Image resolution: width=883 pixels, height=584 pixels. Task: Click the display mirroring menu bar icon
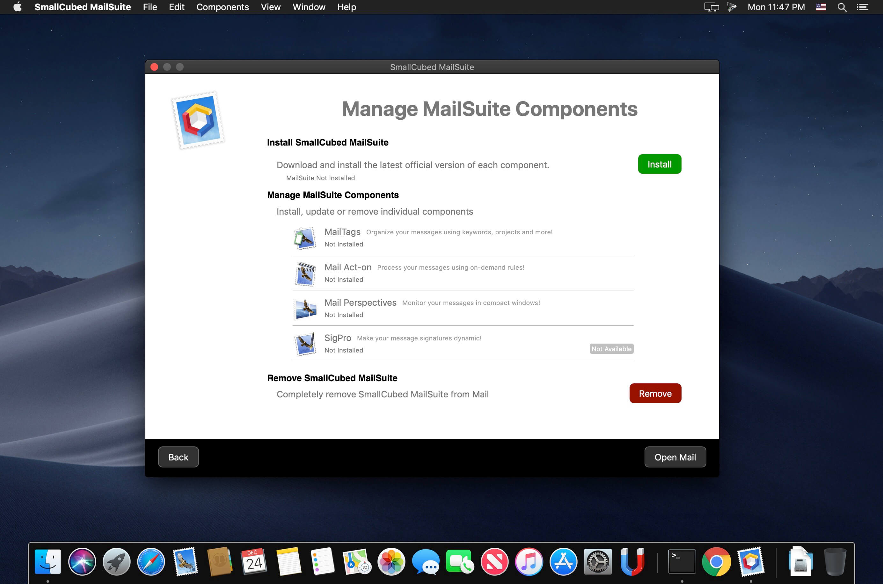711,7
